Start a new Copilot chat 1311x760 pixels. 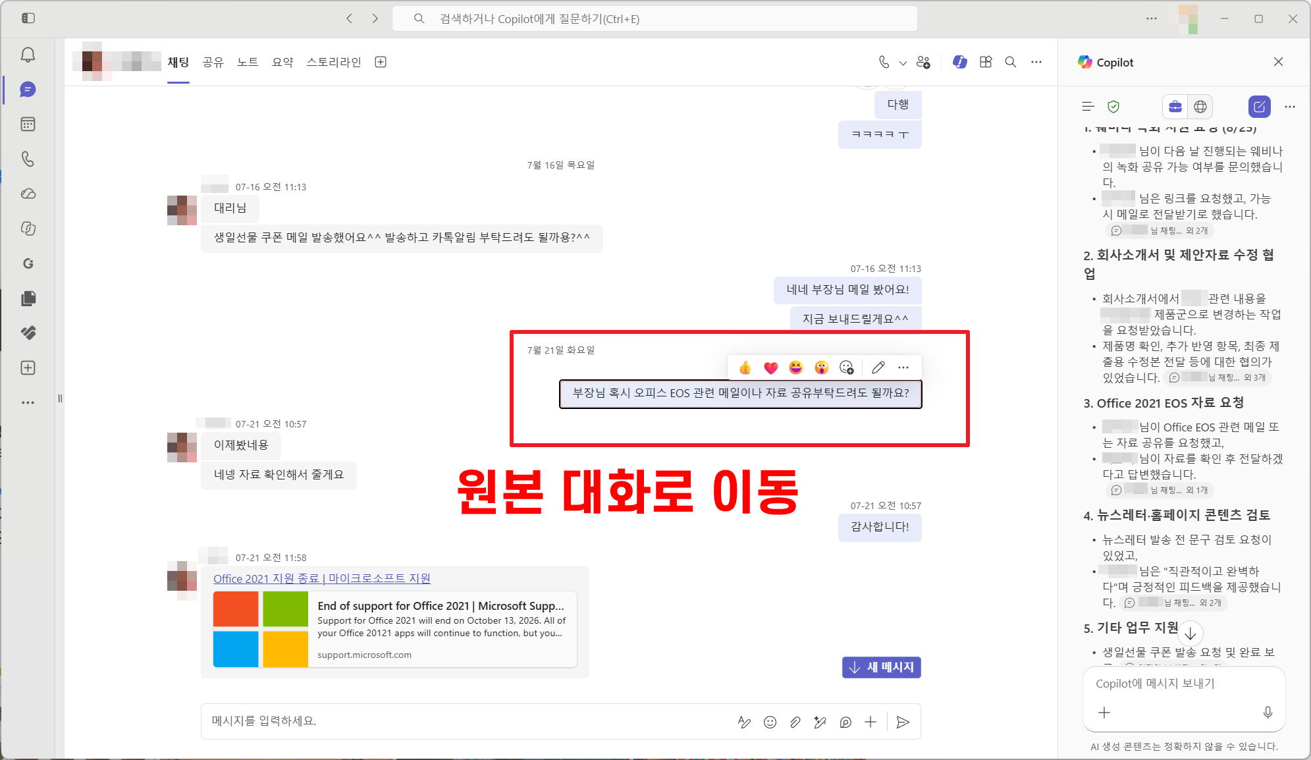tap(1259, 107)
